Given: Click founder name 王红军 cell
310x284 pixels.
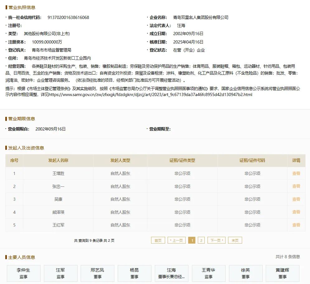Looking at the screenshot, I should pos(58,225).
